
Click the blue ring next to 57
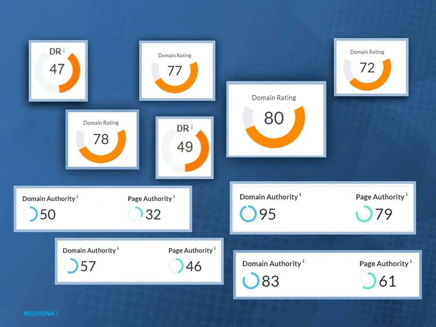pyautogui.click(x=71, y=266)
